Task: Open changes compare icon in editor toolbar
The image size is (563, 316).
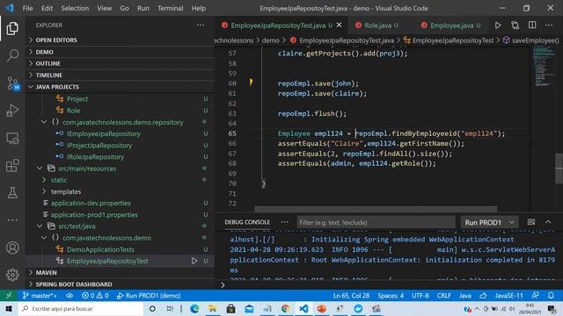Action: click(515, 25)
